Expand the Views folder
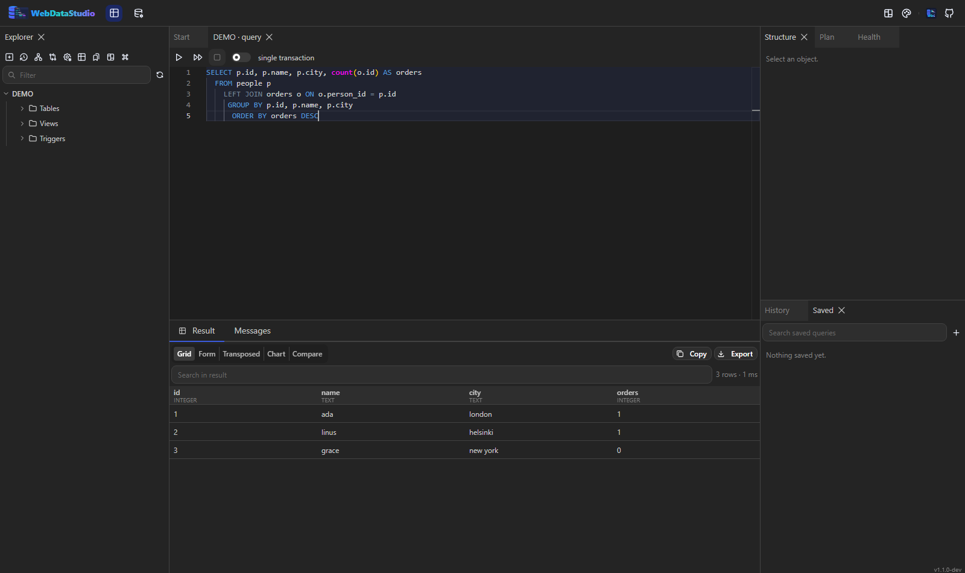The height and width of the screenshot is (573, 965). (22, 124)
